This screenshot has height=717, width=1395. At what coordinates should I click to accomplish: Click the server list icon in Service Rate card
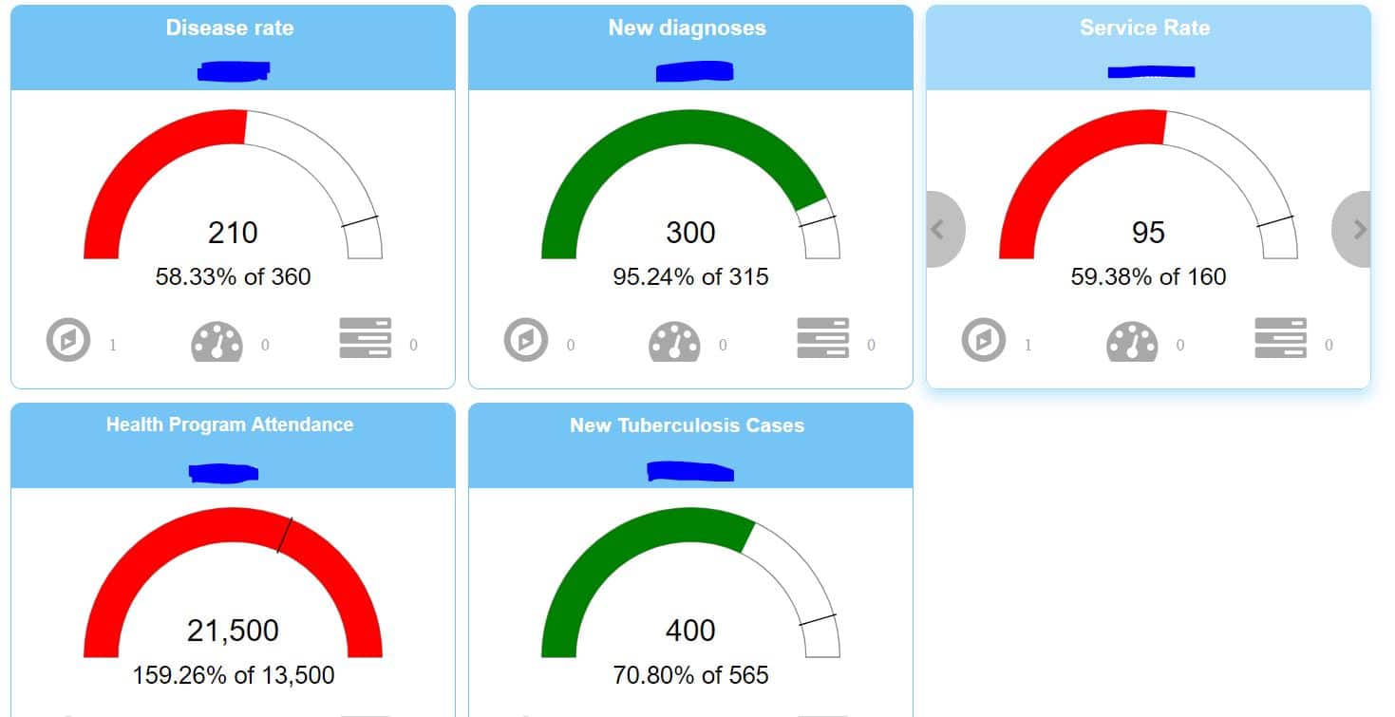click(1281, 338)
